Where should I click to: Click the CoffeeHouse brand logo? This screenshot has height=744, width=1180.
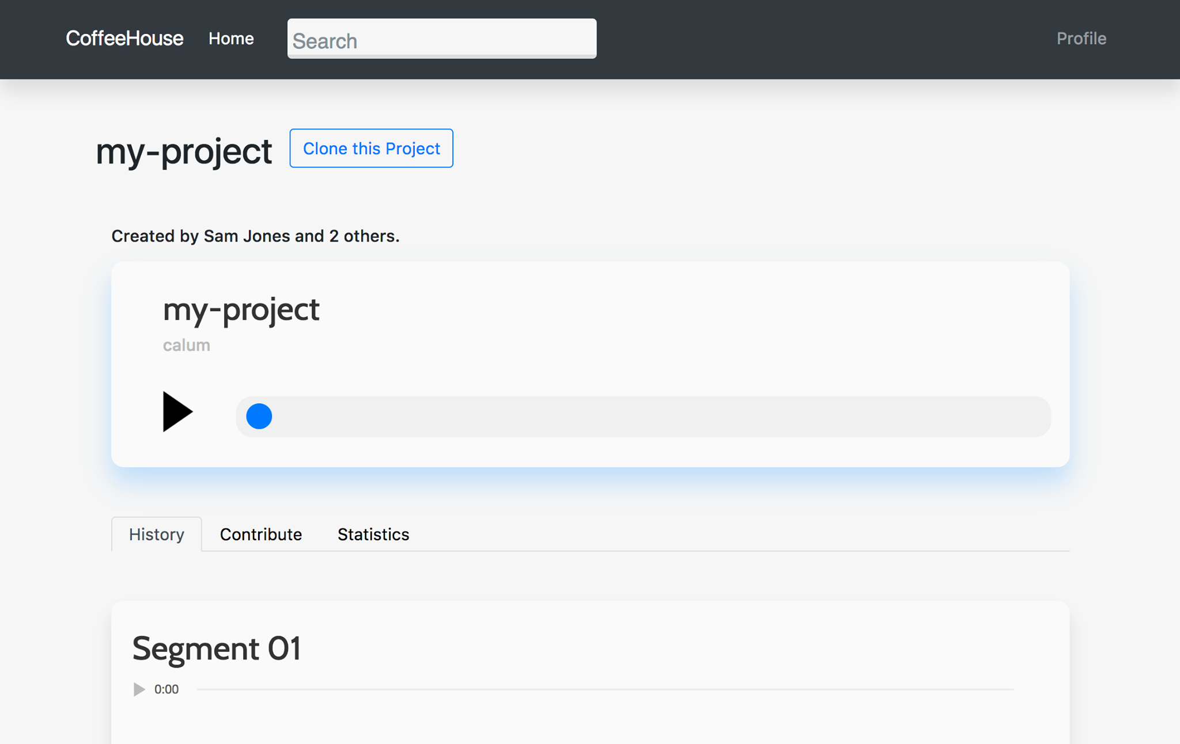pos(124,39)
